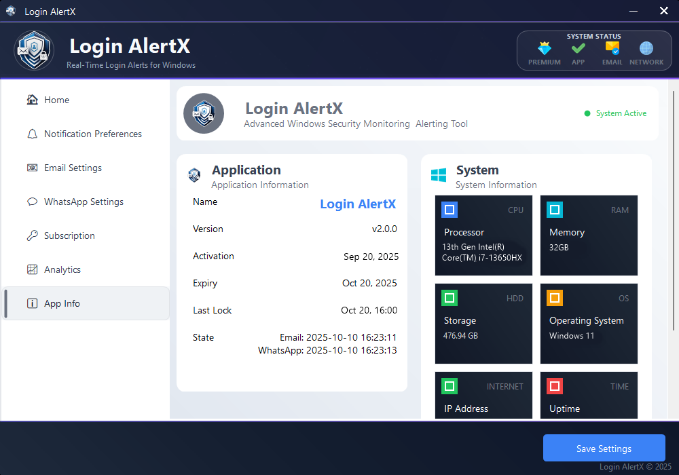Screen dimensions: 679x475
Task: Click the System Active status indicator
Action: point(615,113)
